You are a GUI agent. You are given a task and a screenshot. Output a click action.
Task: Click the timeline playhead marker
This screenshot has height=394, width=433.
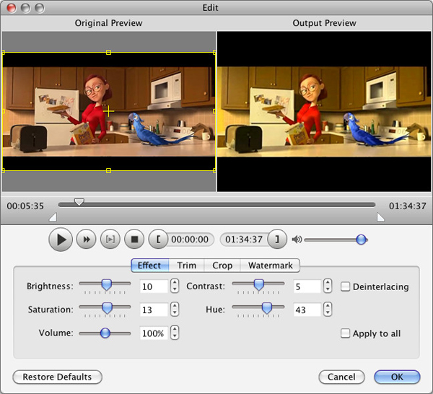click(79, 202)
